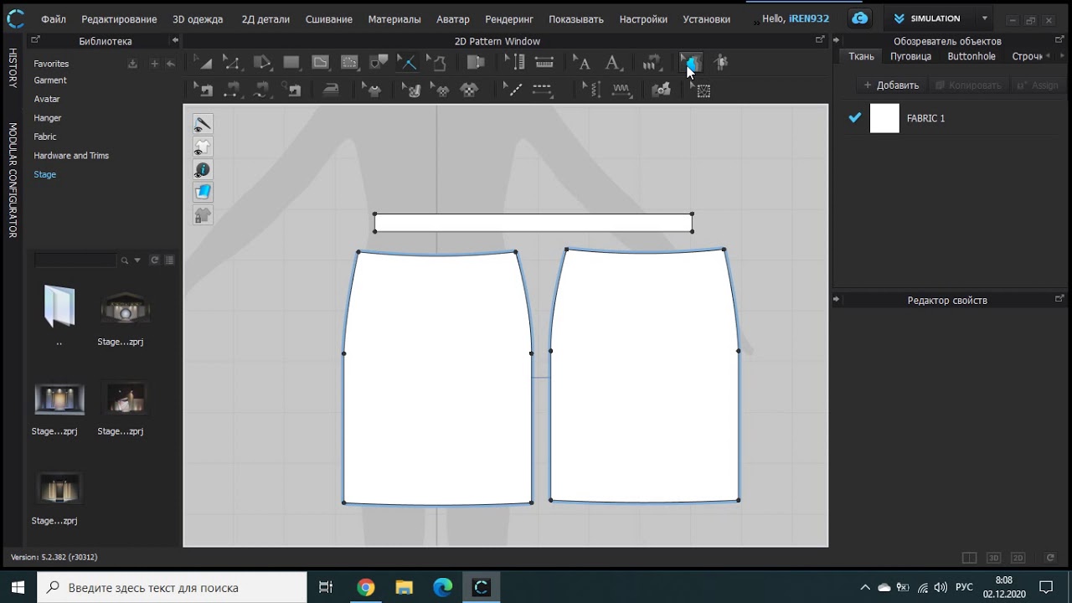Click the highlighted blue avatar-silhouette tool
This screenshot has height=603, width=1072.
(691, 63)
